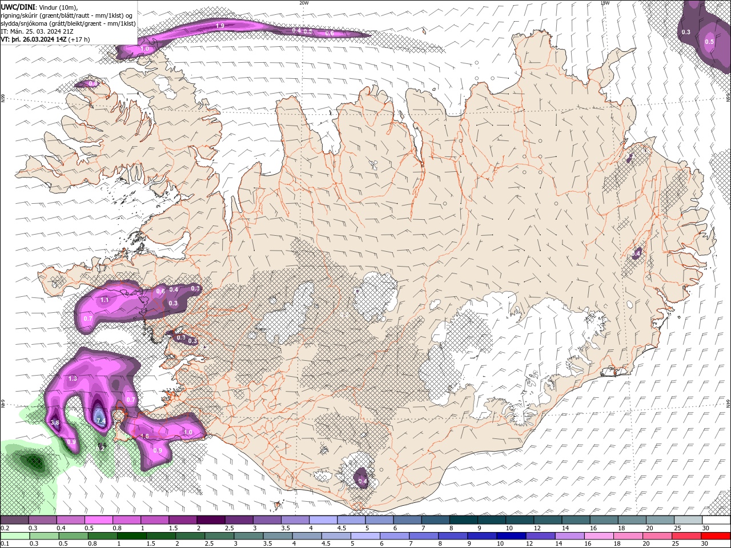
Task: Select the lavender swatch labeled 4 in upper legend
Action: pyautogui.click(x=322, y=520)
